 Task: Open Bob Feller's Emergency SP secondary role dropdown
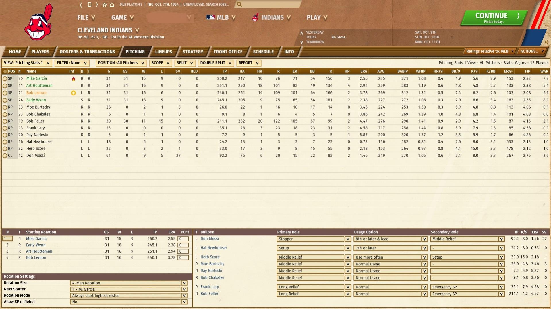(x=467, y=294)
